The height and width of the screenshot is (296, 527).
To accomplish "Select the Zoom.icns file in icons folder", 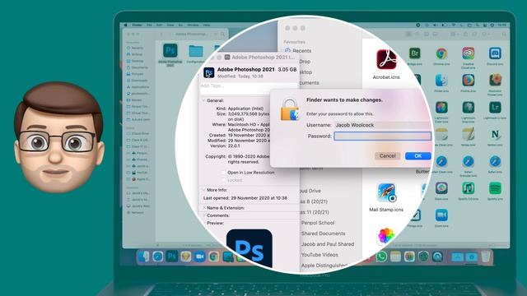I will tap(441, 215).
